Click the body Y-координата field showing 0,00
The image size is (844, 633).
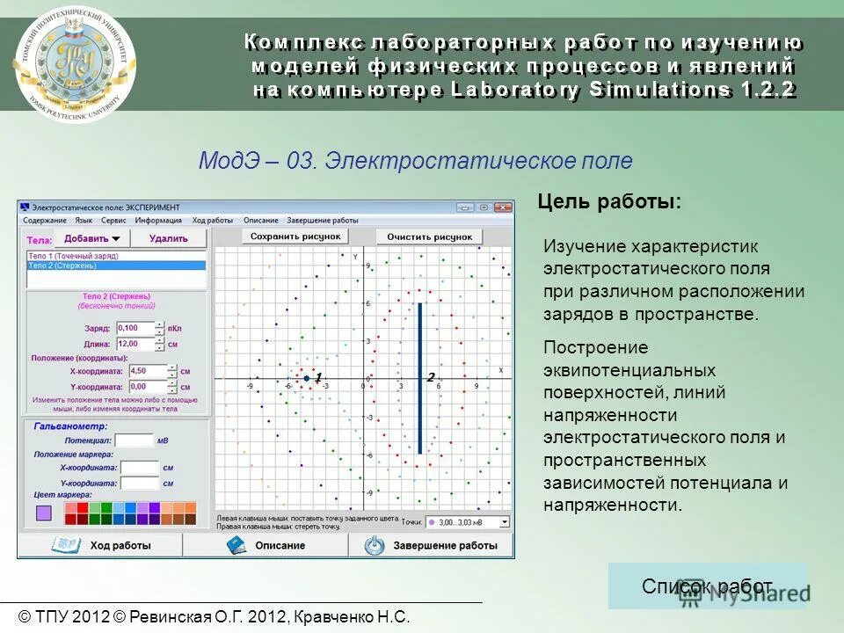coord(148,387)
